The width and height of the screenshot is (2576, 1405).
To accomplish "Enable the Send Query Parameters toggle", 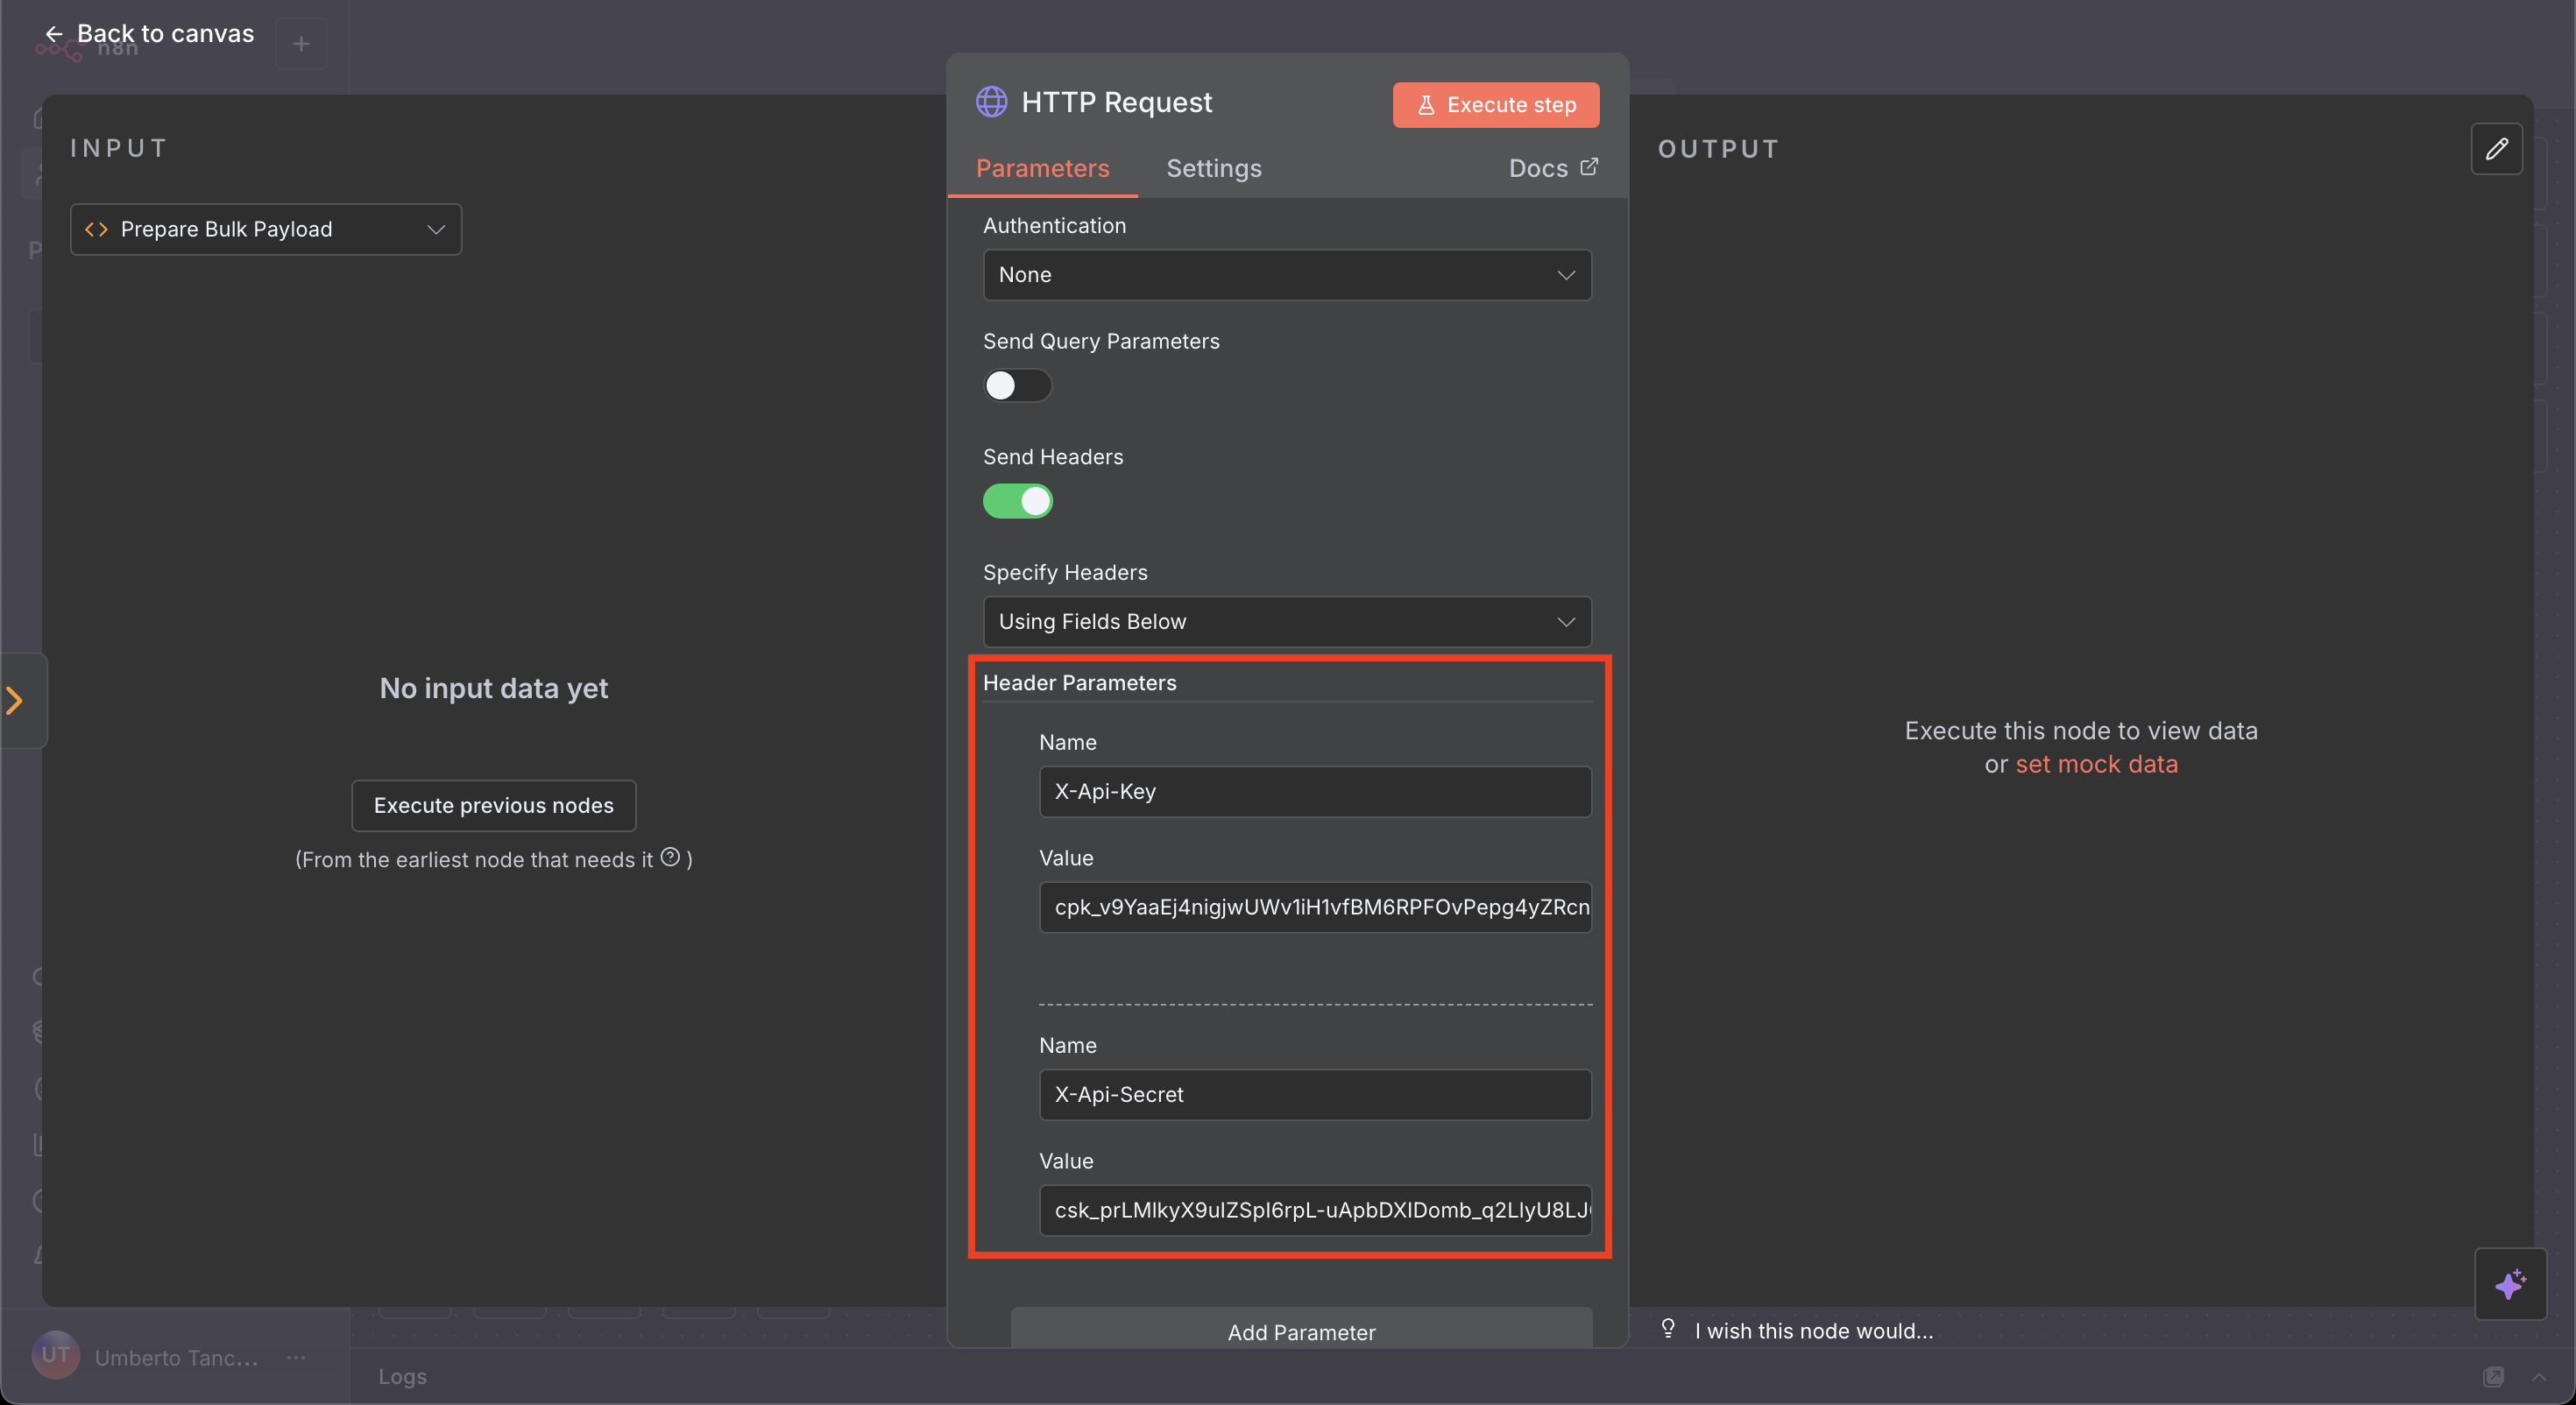I will (1017, 386).
